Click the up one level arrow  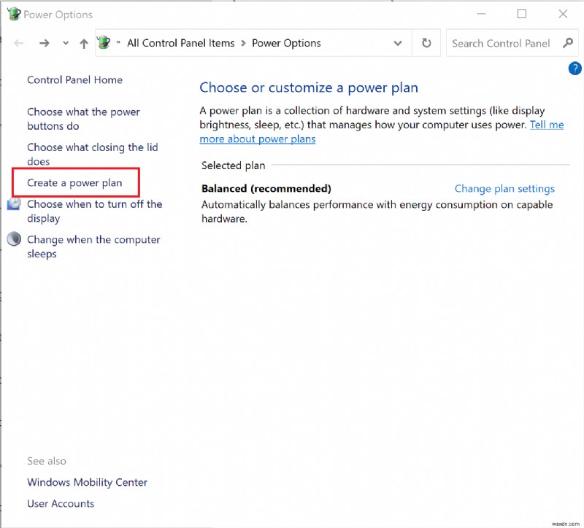click(84, 43)
